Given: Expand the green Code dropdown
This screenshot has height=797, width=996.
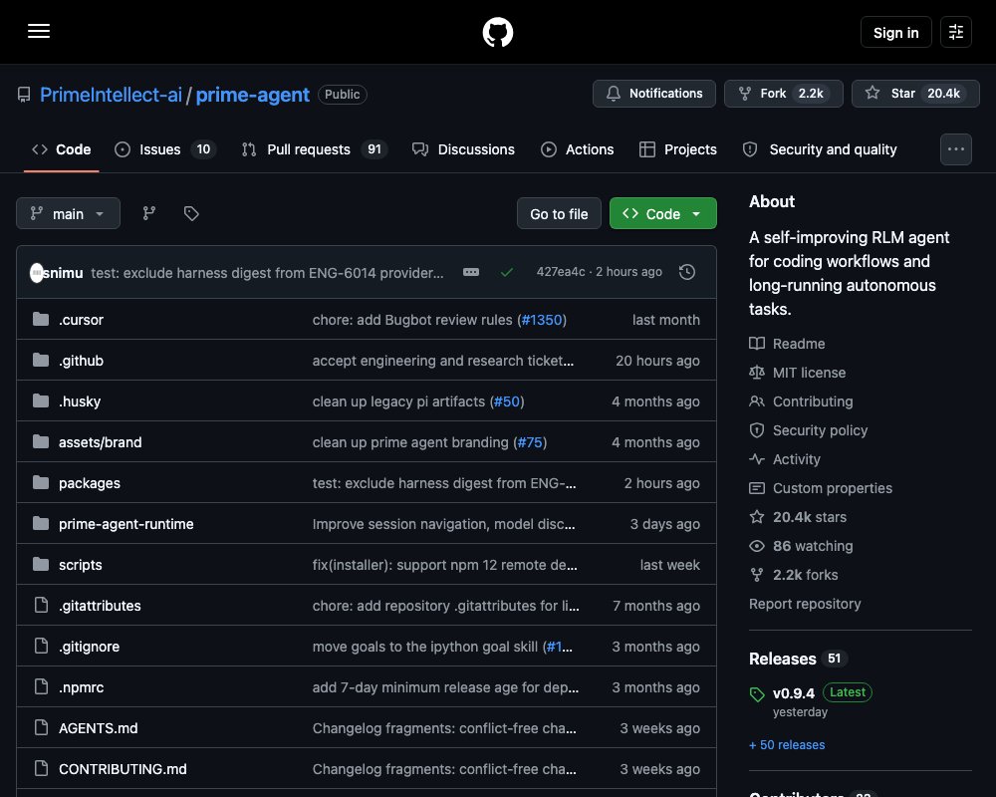Looking at the screenshot, I should point(663,213).
